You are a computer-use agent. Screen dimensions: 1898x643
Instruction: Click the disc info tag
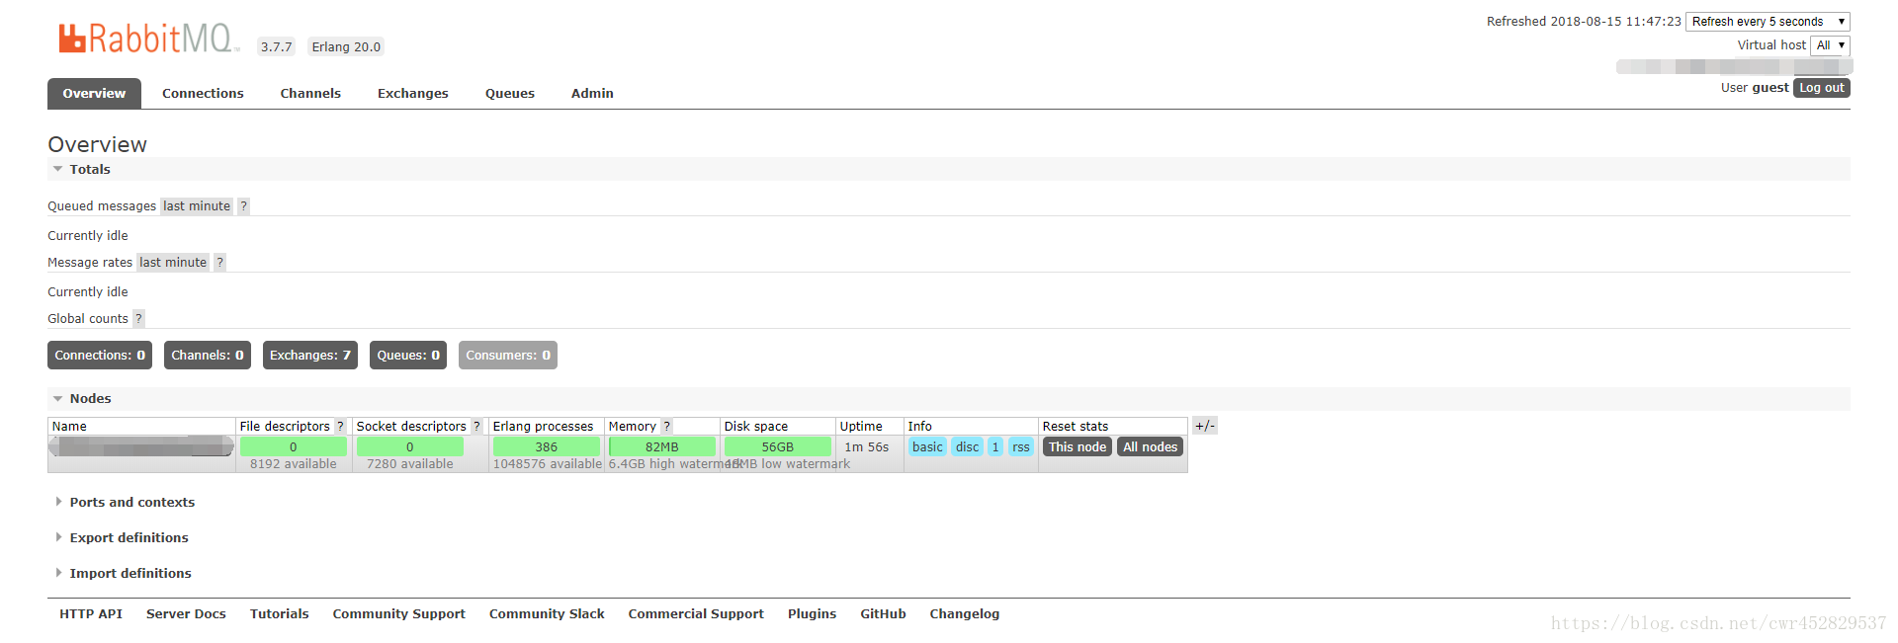(968, 447)
